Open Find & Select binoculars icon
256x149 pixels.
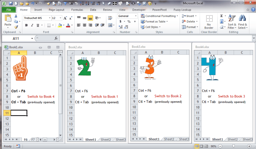[242, 18]
